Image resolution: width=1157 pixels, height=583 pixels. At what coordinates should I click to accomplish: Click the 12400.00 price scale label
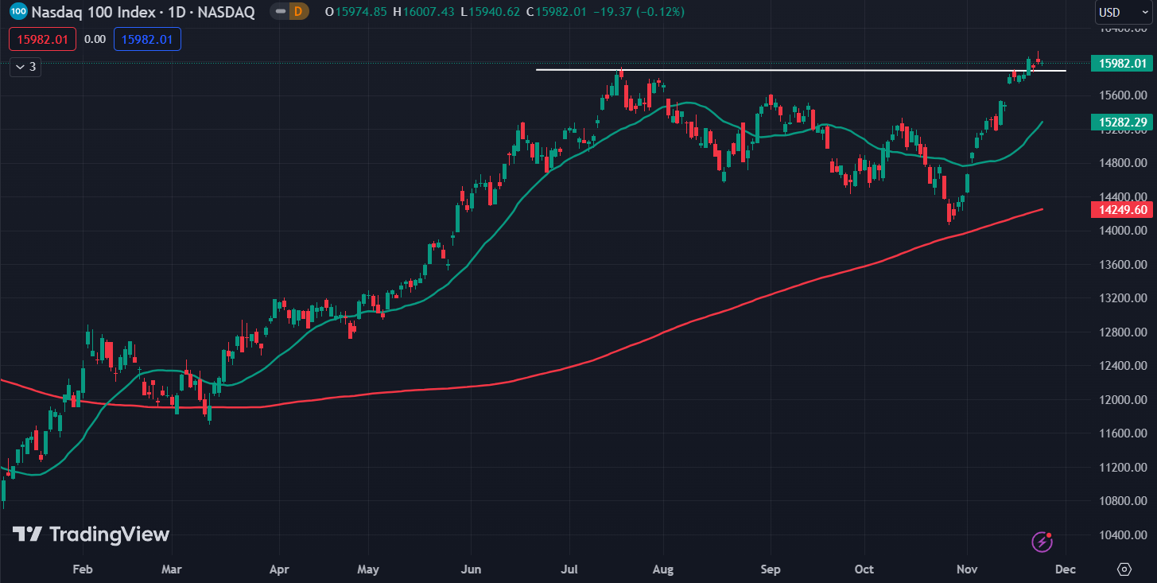click(1123, 366)
